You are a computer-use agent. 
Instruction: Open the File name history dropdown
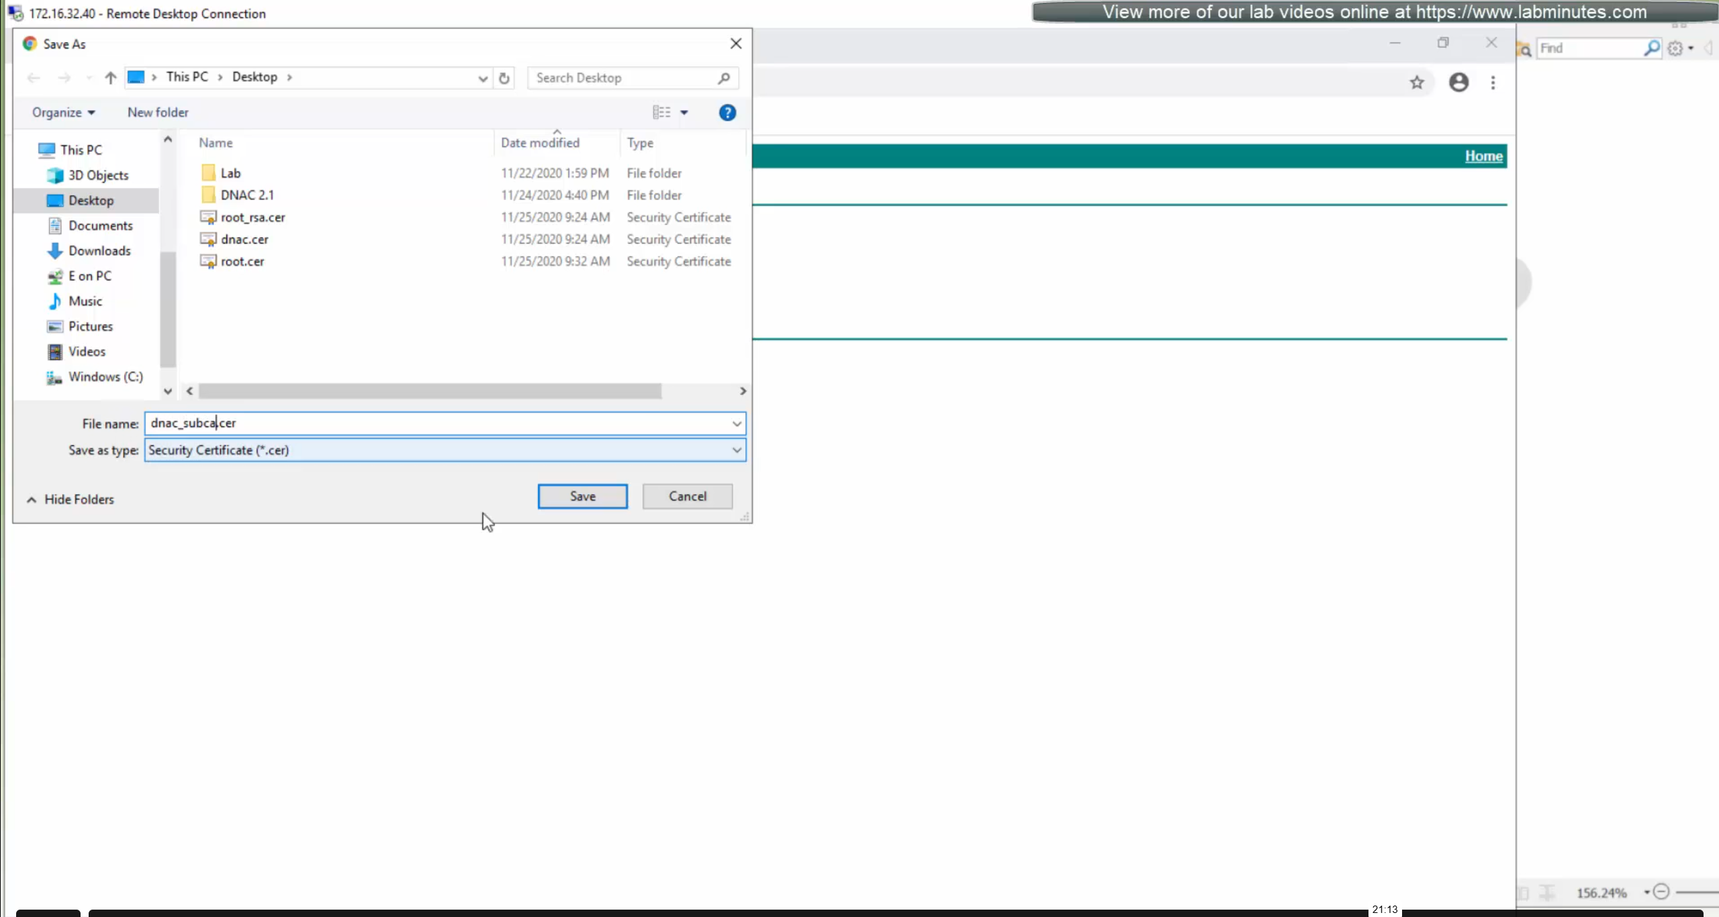(x=737, y=424)
